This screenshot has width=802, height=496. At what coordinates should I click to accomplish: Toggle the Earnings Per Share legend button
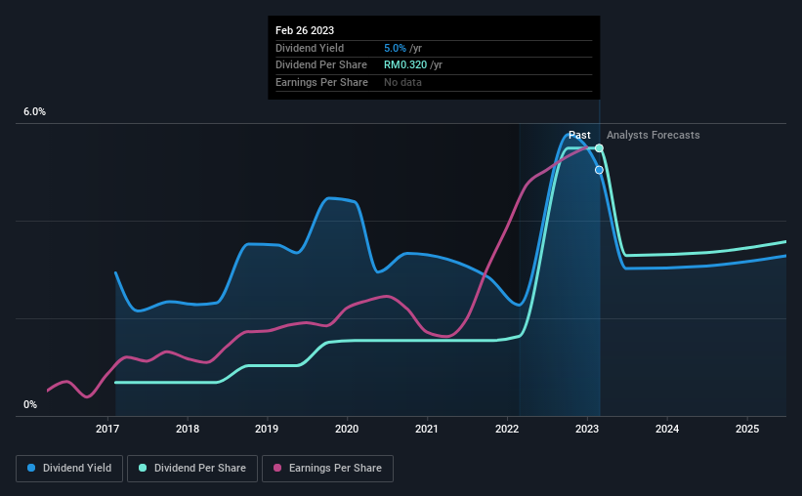[327, 469]
